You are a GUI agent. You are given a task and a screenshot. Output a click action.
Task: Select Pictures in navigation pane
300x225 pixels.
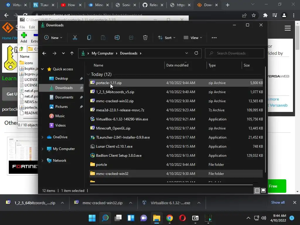tap(62, 107)
